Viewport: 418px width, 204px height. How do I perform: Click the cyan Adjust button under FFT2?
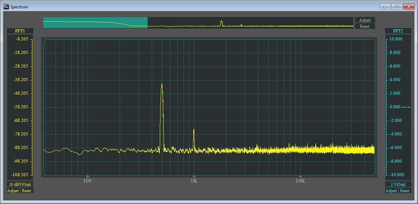click(391, 190)
